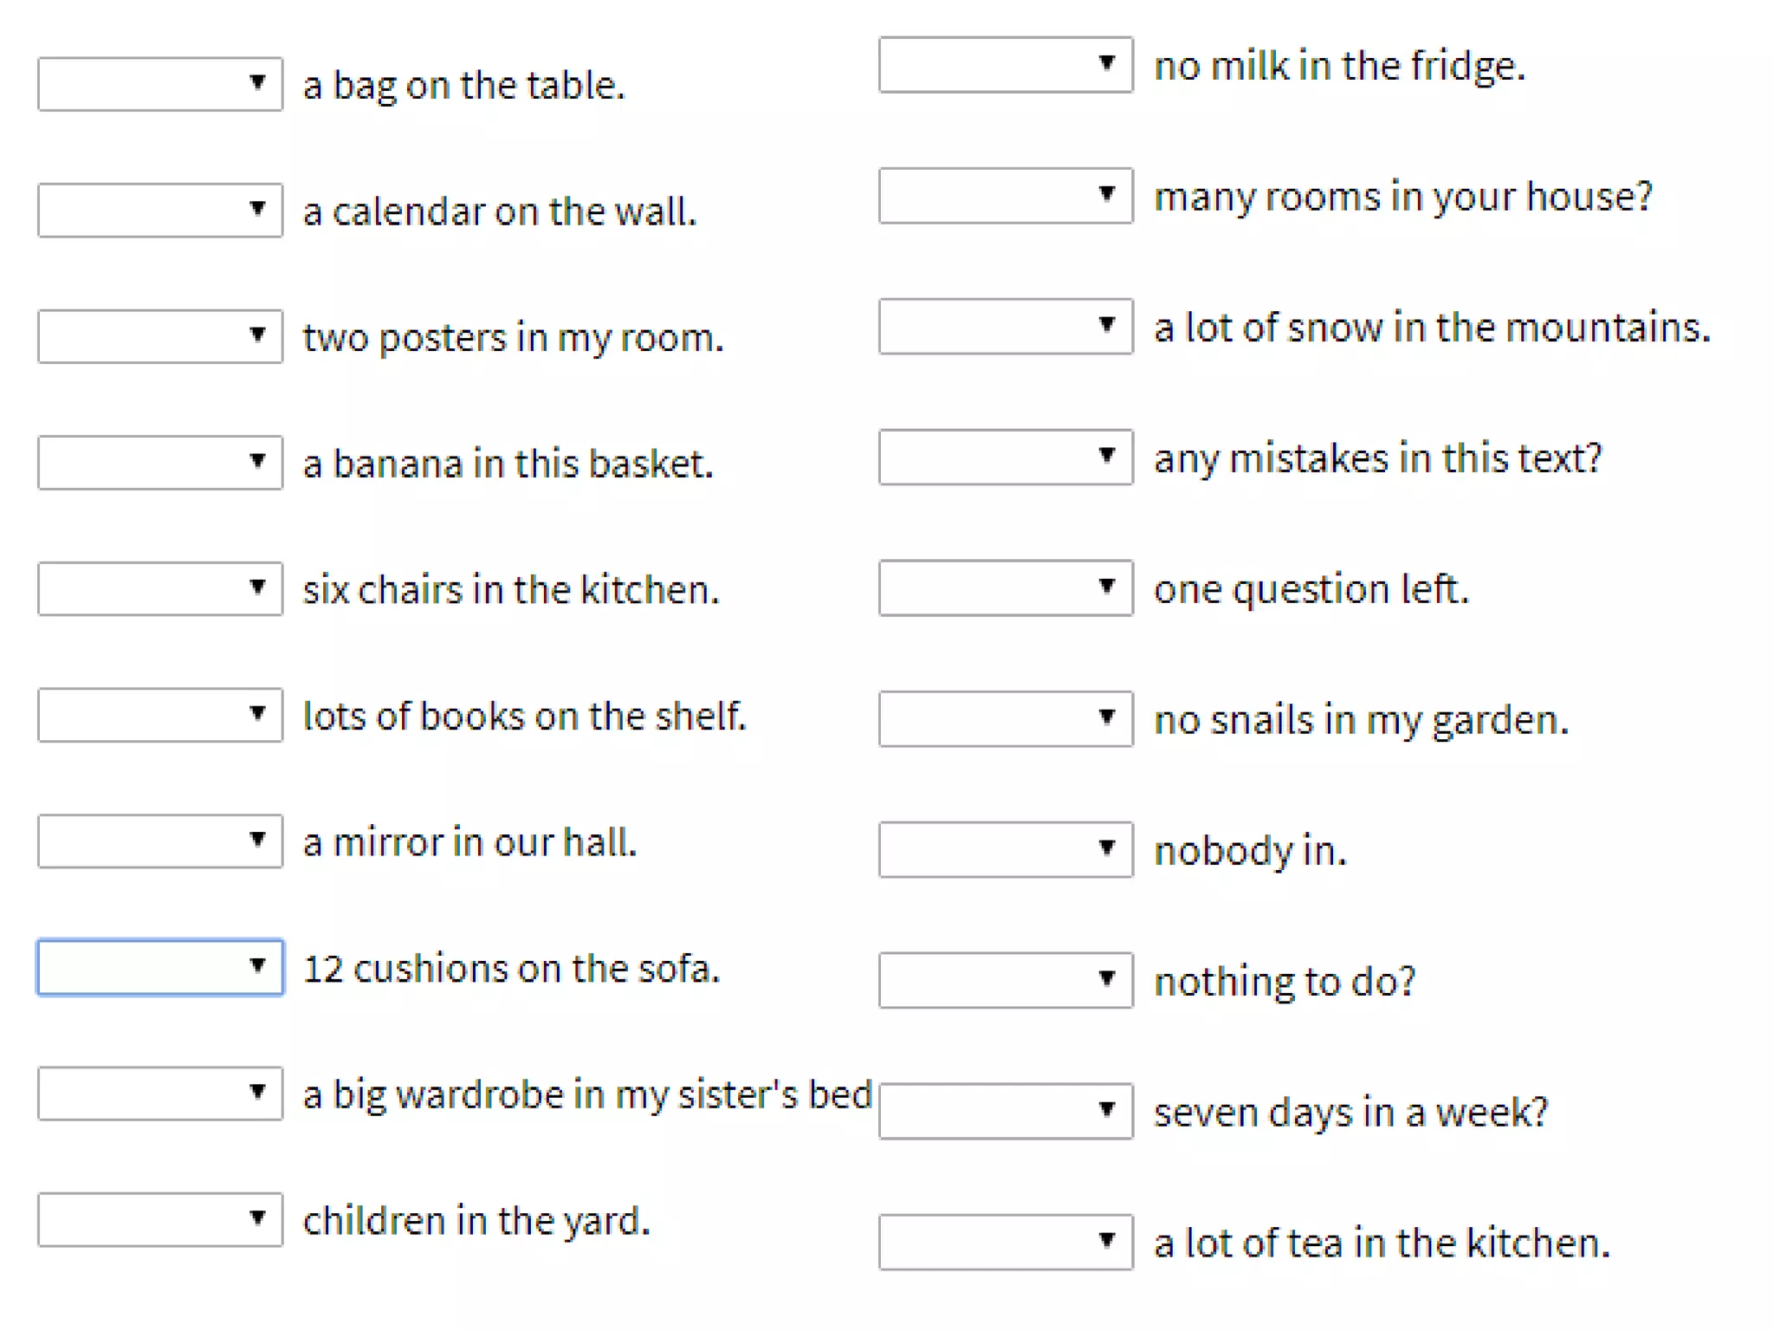Open dropdown for 'a calendar on the wall'
Screen dimensions: 1774x1331
[x=160, y=210]
